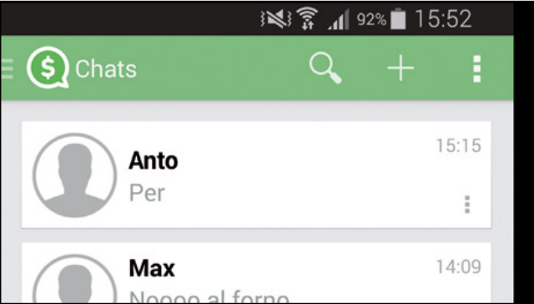Tap the battery icon in status bar
This screenshot has height=304, width=534.
pyautogui.click(x=398, y=18)
